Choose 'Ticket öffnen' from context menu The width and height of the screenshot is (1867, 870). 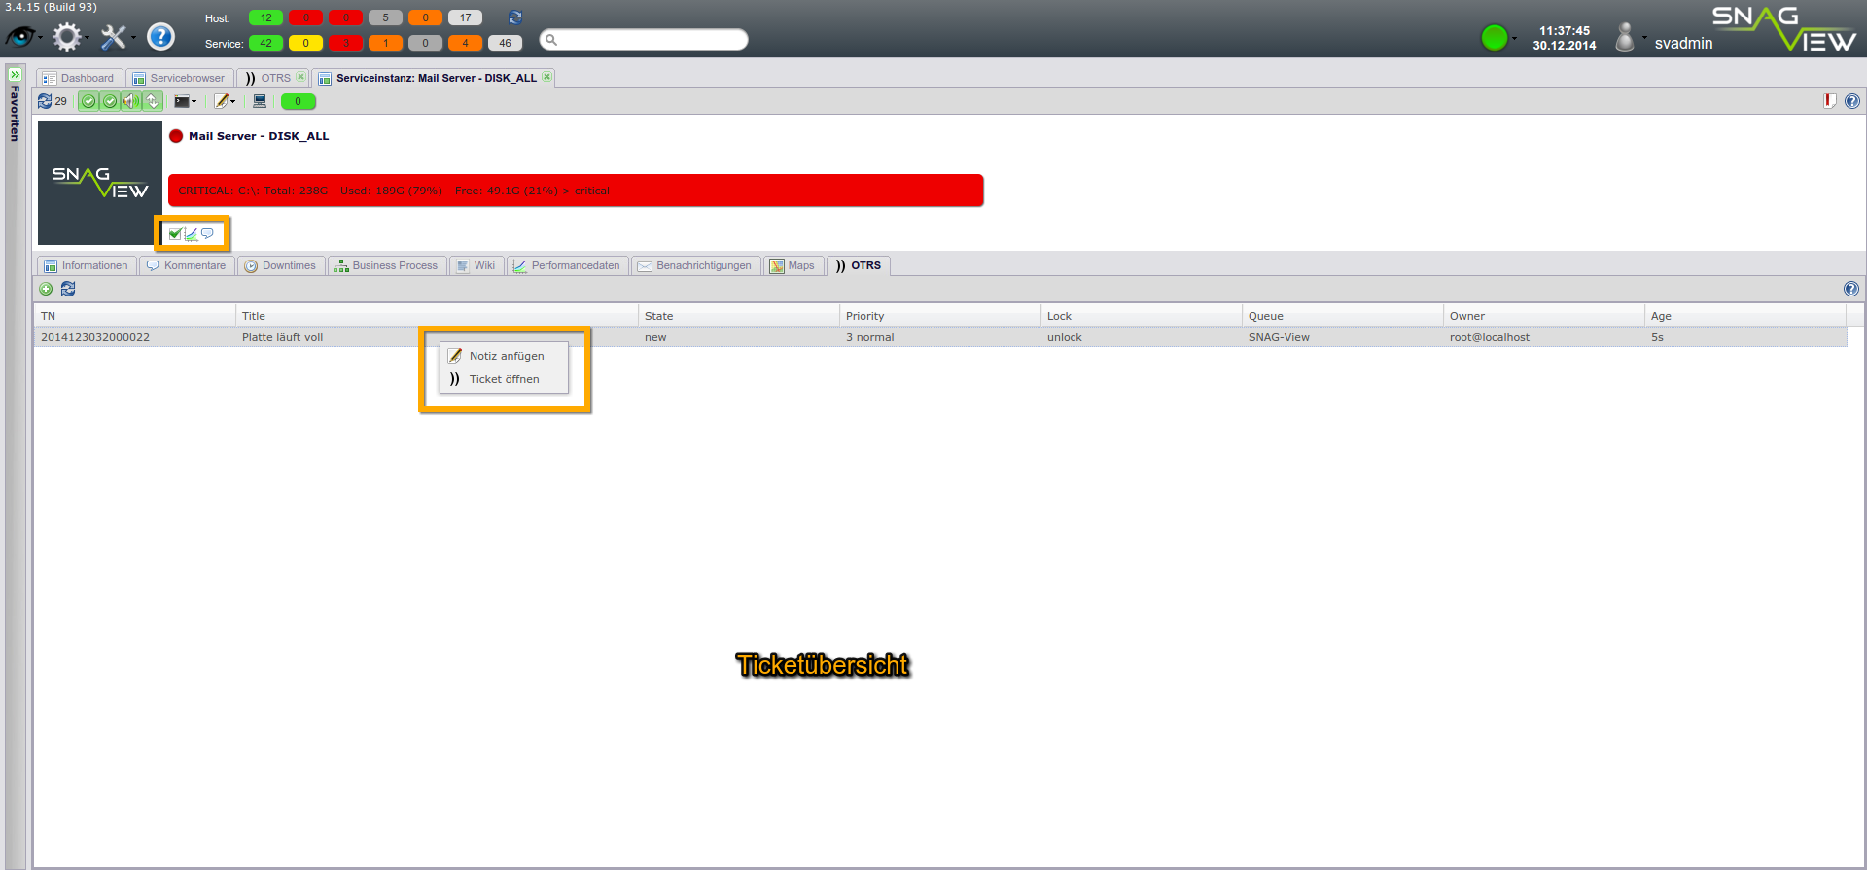point(504,379)
